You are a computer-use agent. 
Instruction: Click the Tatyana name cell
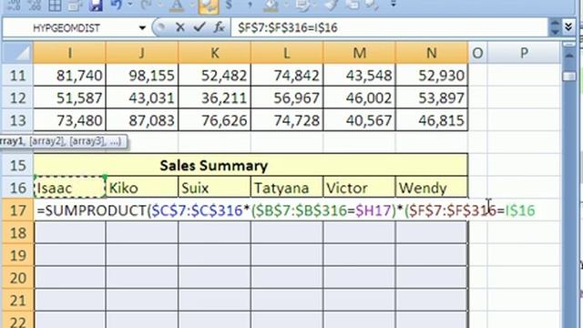coord(287,188)
